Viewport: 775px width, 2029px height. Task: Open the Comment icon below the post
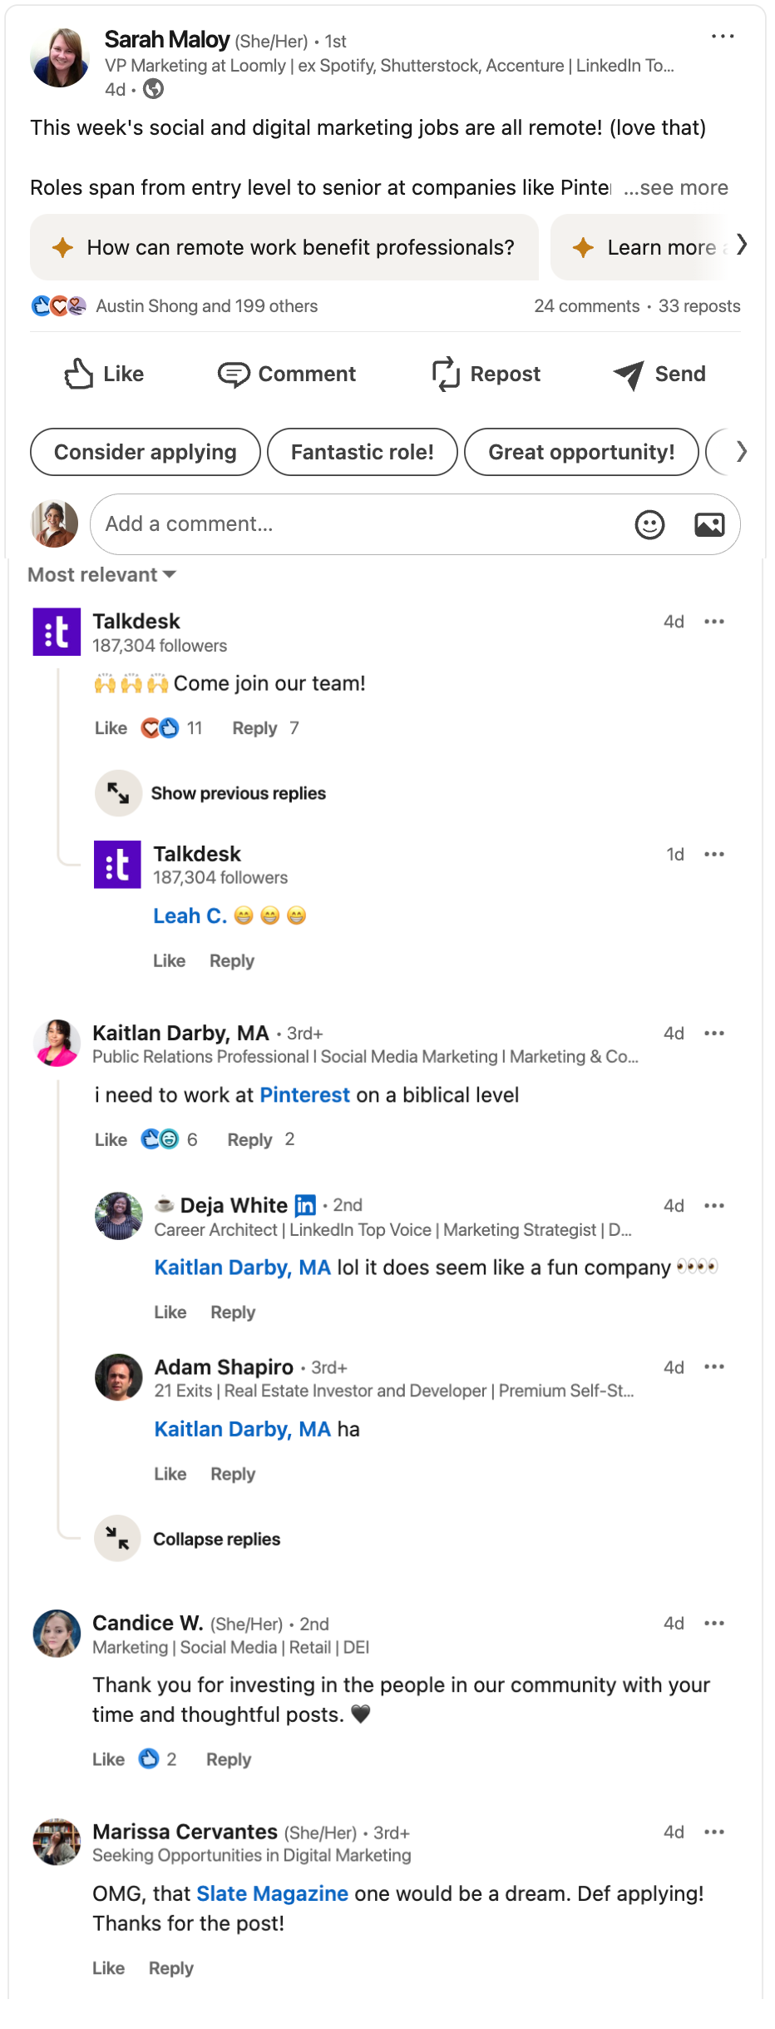click(234, 374)
